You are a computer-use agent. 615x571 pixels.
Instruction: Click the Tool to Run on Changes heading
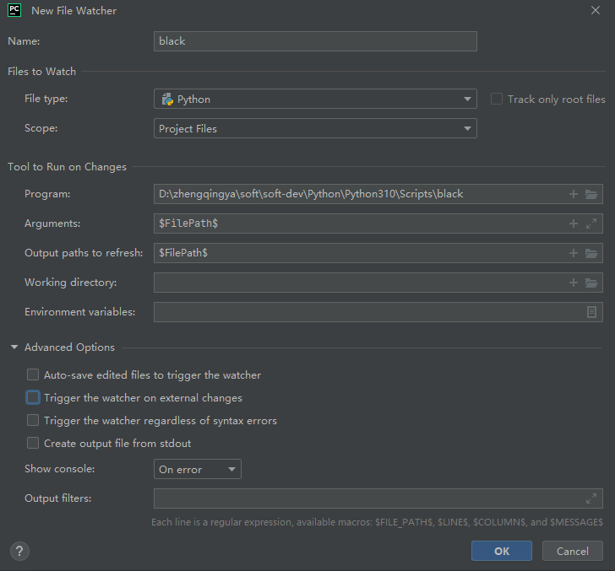(x=67, y=167)
